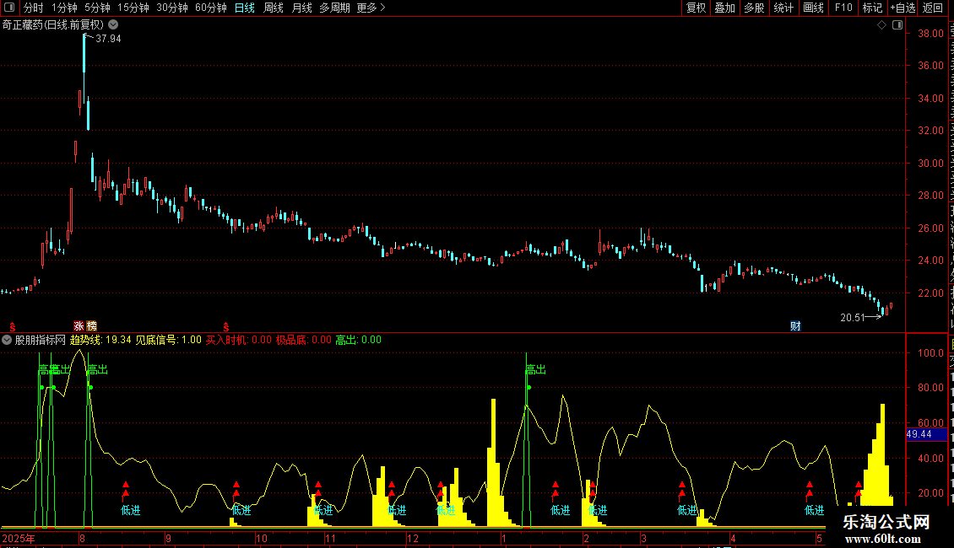Click the 买入时机: 0.00 readout

238,340
